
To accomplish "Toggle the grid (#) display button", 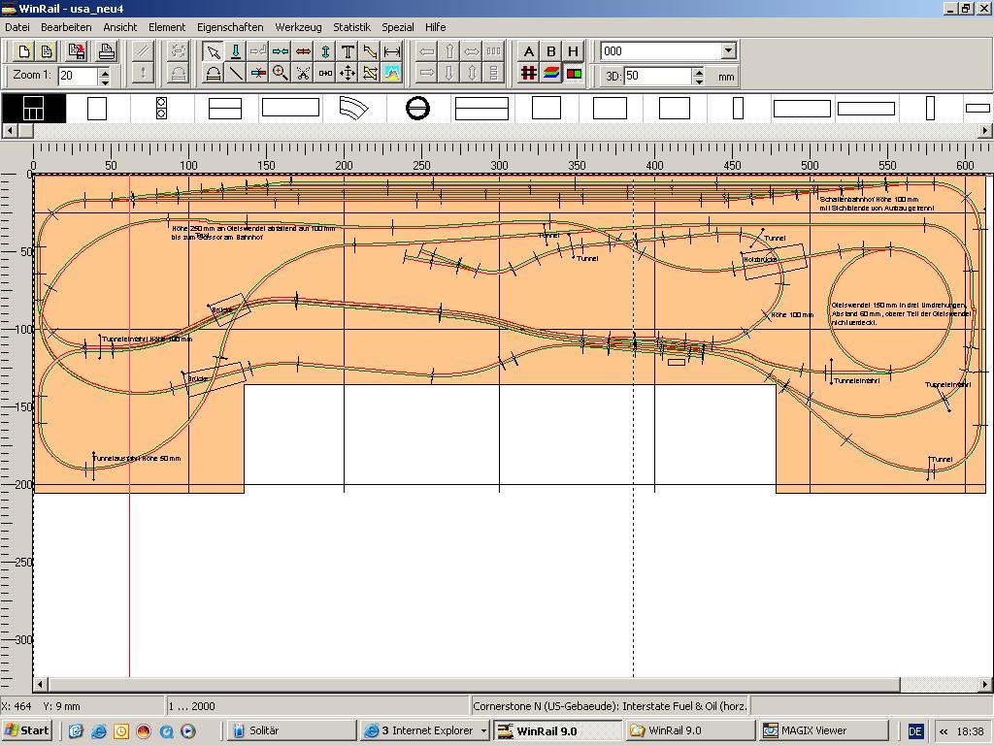I will 528,73.
